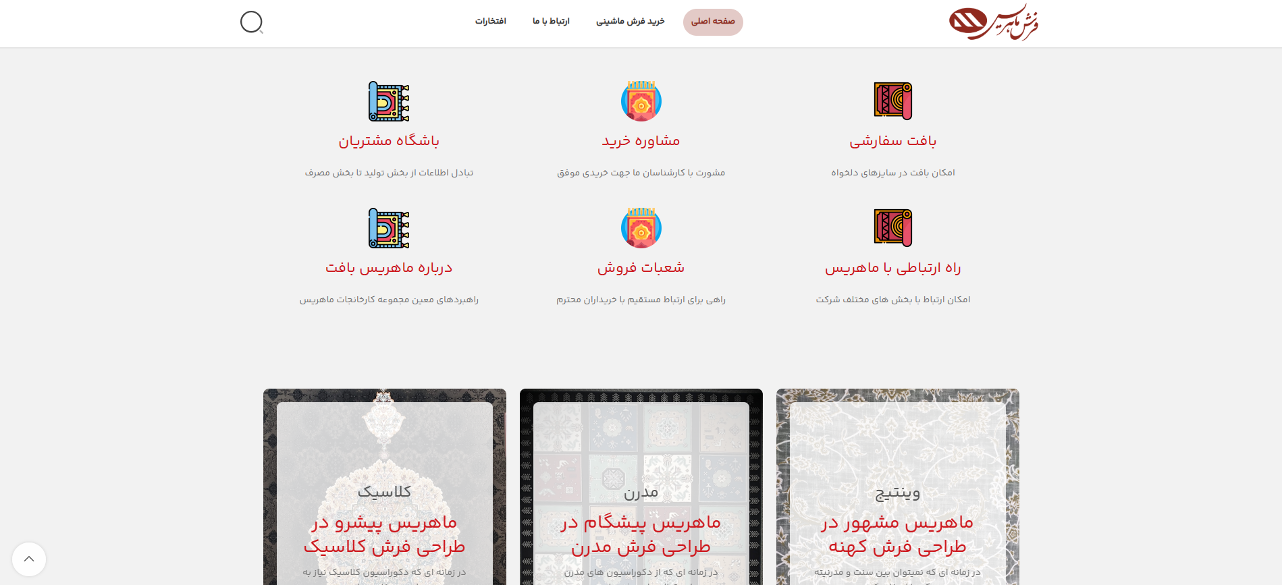The width and height of the screenshot is (1282, 585).
Task: Open the خرید فرش ماشینی menu
Action: click(x=630, y=22)
